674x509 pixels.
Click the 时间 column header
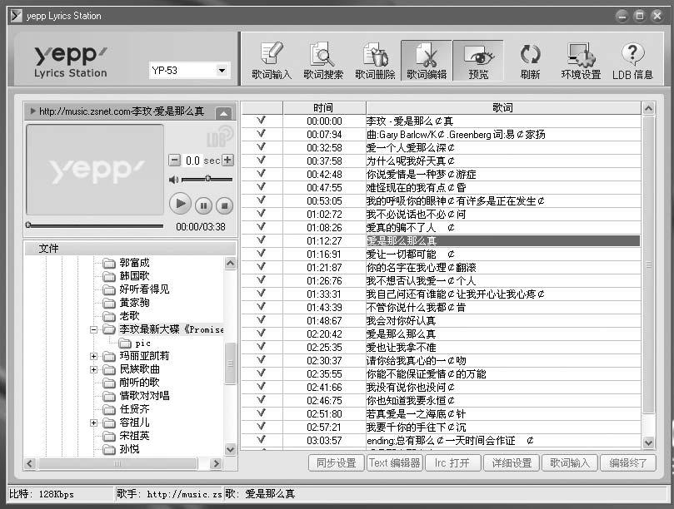[324, 108]
